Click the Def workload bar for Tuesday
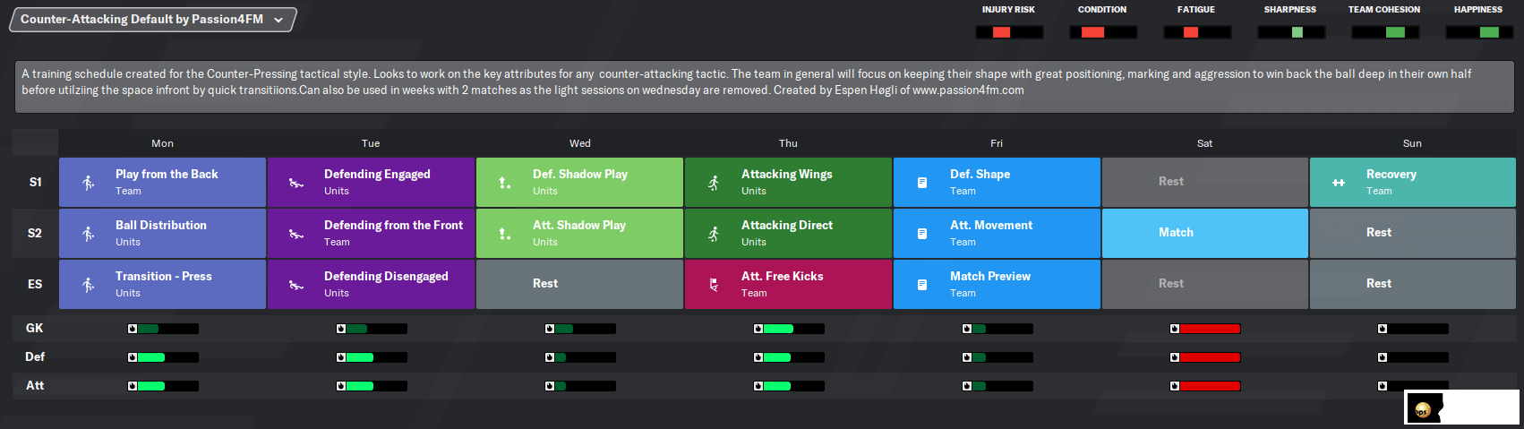1524x429 pixels. pyautogui.click(x=372, y=357)
